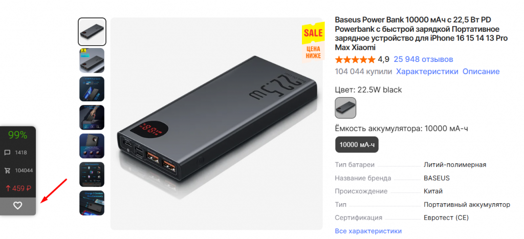Screen dimensions: 524x239
Task: Click the main power bank product image
Action: tap(216, 124)
